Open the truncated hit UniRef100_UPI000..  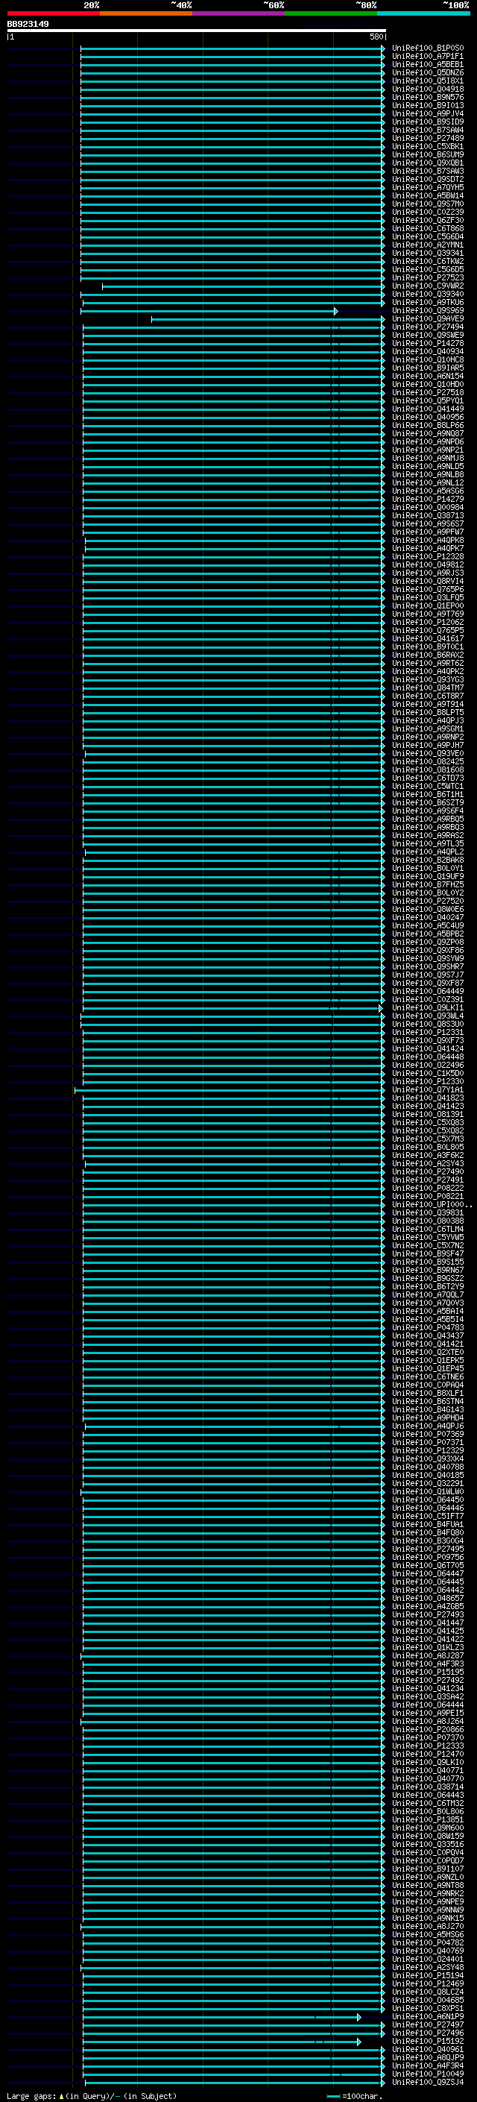pos(432,1204)
